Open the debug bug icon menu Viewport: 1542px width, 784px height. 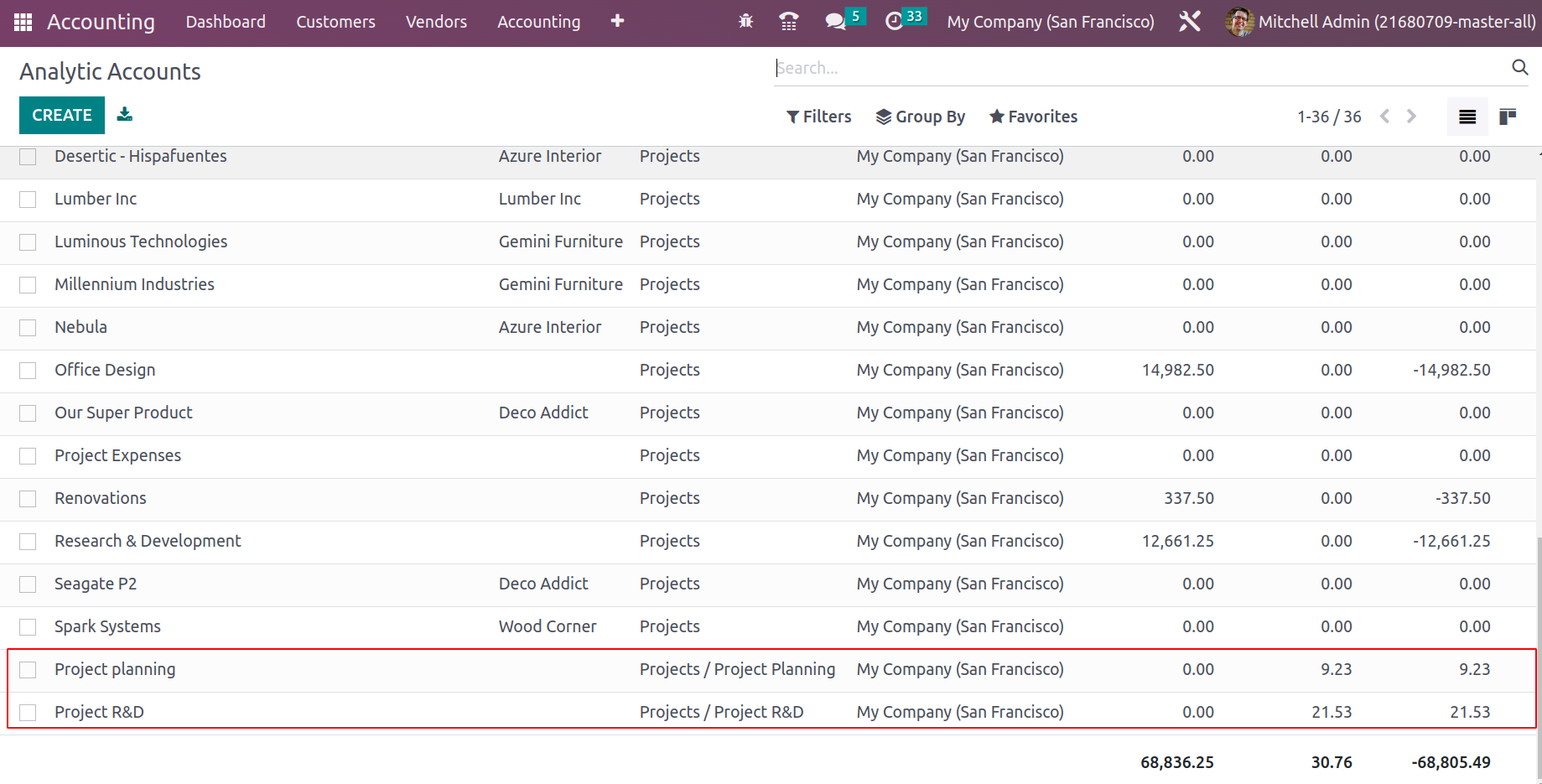pyautogui.click(x=745, y=21)
